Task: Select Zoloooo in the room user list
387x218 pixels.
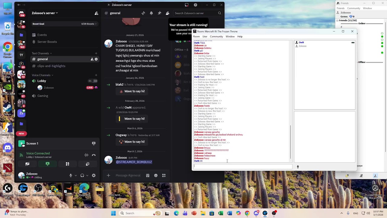Action: 302,46
